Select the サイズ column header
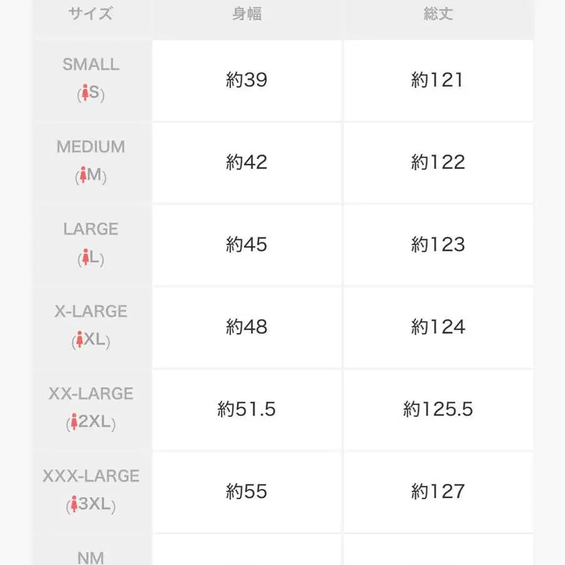This screenshot has width=565, height=565. click(x=91, y=14)
